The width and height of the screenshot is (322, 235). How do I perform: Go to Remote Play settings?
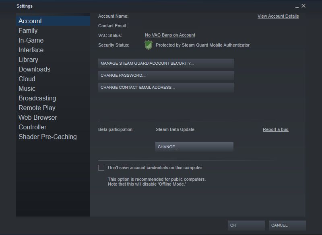tap(37, 108)
